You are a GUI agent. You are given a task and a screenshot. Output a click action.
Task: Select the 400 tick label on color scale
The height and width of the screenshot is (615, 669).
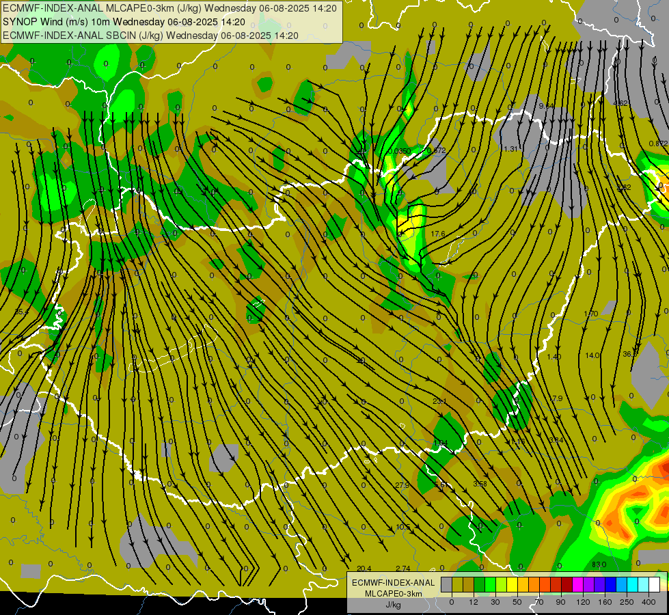648,602
